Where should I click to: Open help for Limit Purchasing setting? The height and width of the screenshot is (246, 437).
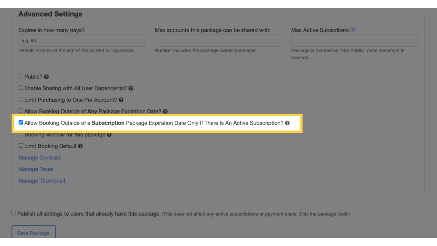pyautogui.click(x=121, y=100)
